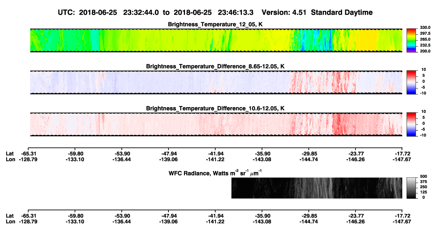447x229 pixels.
Task: Click upper axis longitude -133.10 label
Action: (75, 159)
